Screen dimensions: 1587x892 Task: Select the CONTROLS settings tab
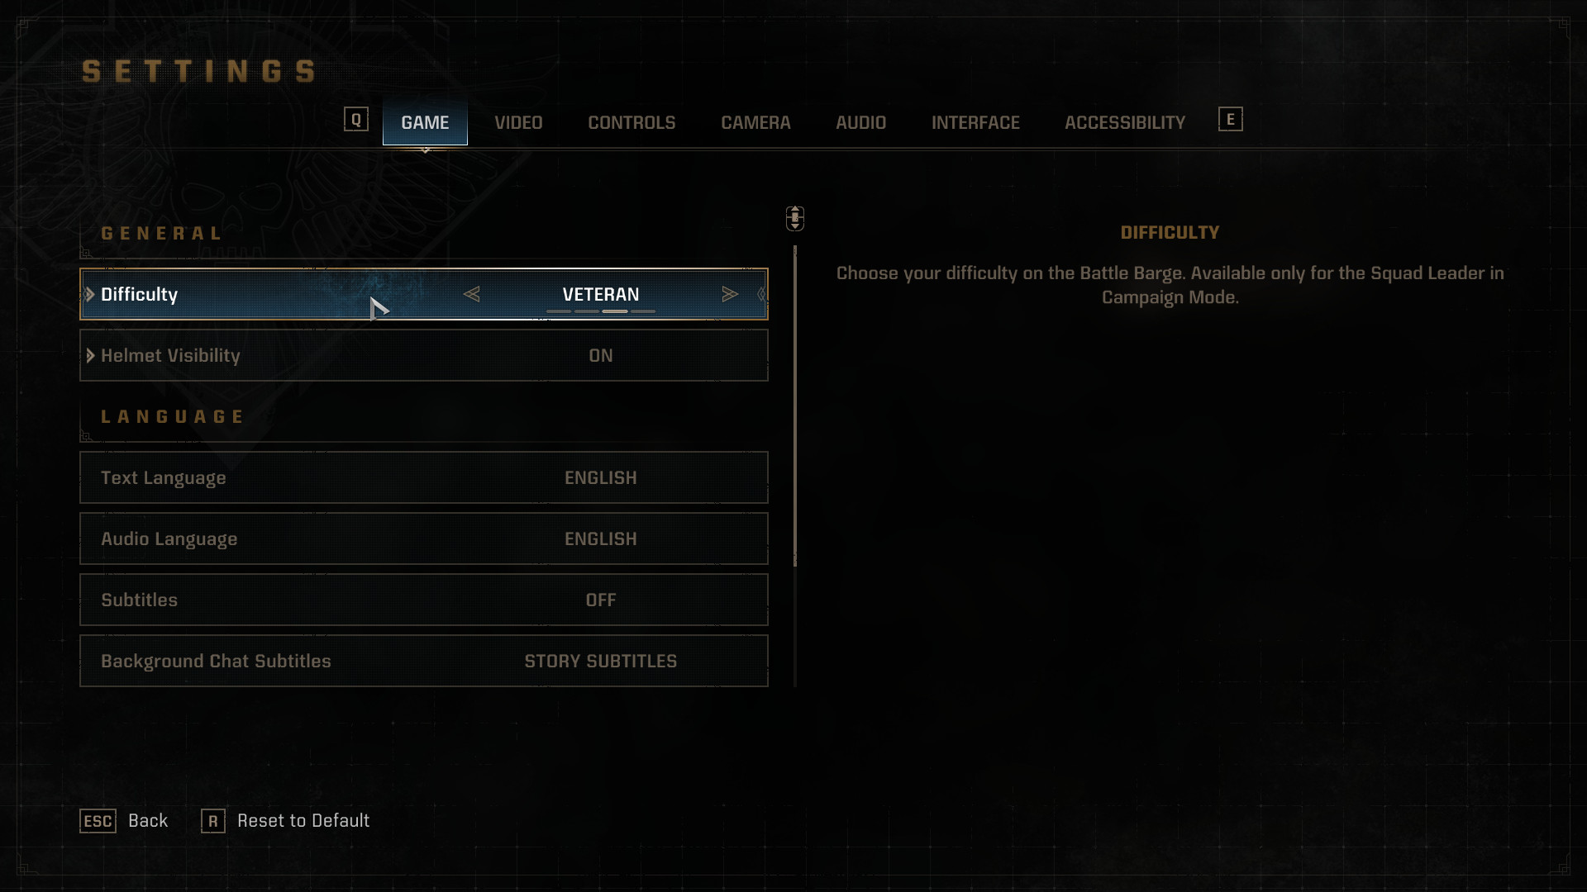tap(631, 122)
